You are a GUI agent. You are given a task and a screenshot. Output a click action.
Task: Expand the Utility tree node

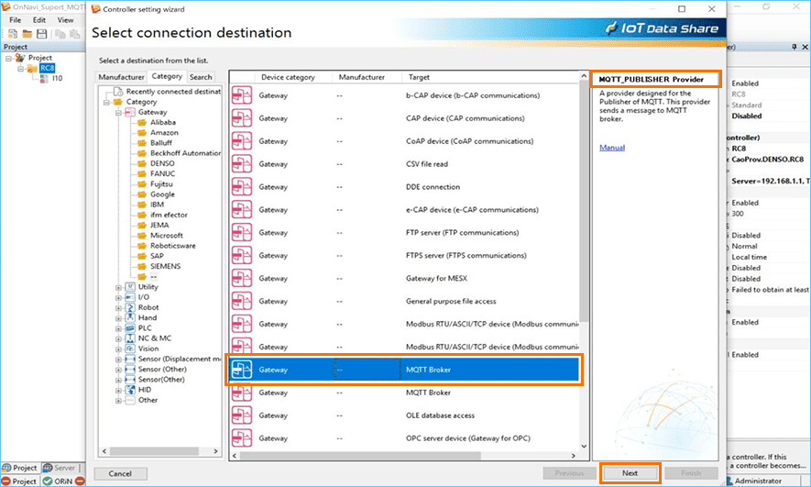click(x=118, y=287)
